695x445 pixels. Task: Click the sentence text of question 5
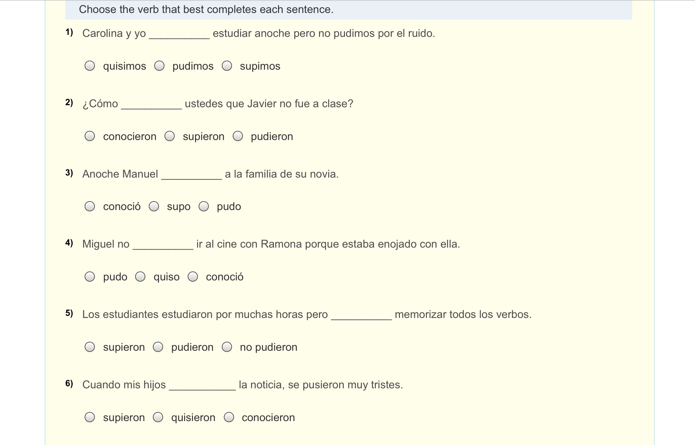pos(205,315)
